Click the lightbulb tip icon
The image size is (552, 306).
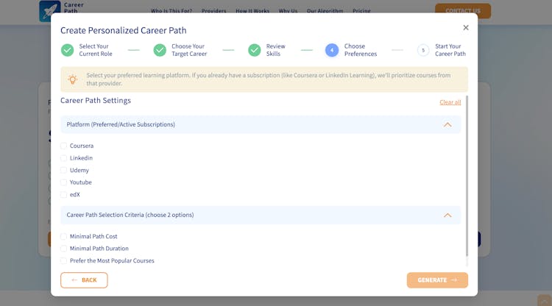click(72, 79)
